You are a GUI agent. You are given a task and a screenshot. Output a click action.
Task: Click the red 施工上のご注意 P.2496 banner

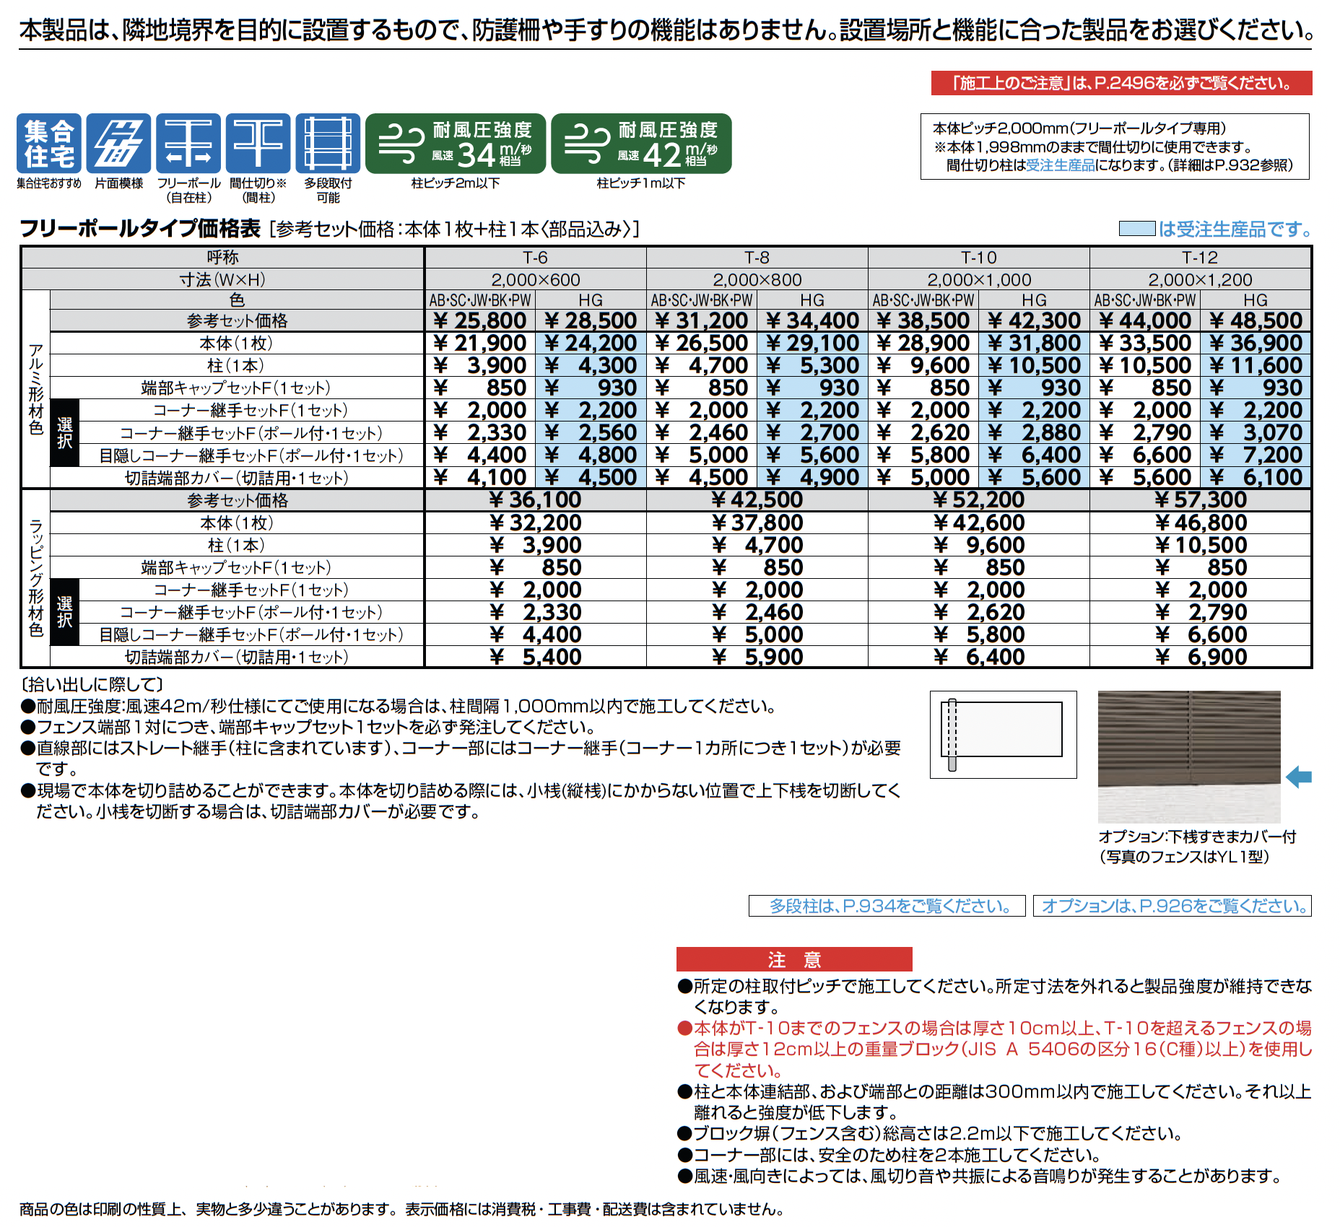pyautogui.click(x=1121, y=83)
